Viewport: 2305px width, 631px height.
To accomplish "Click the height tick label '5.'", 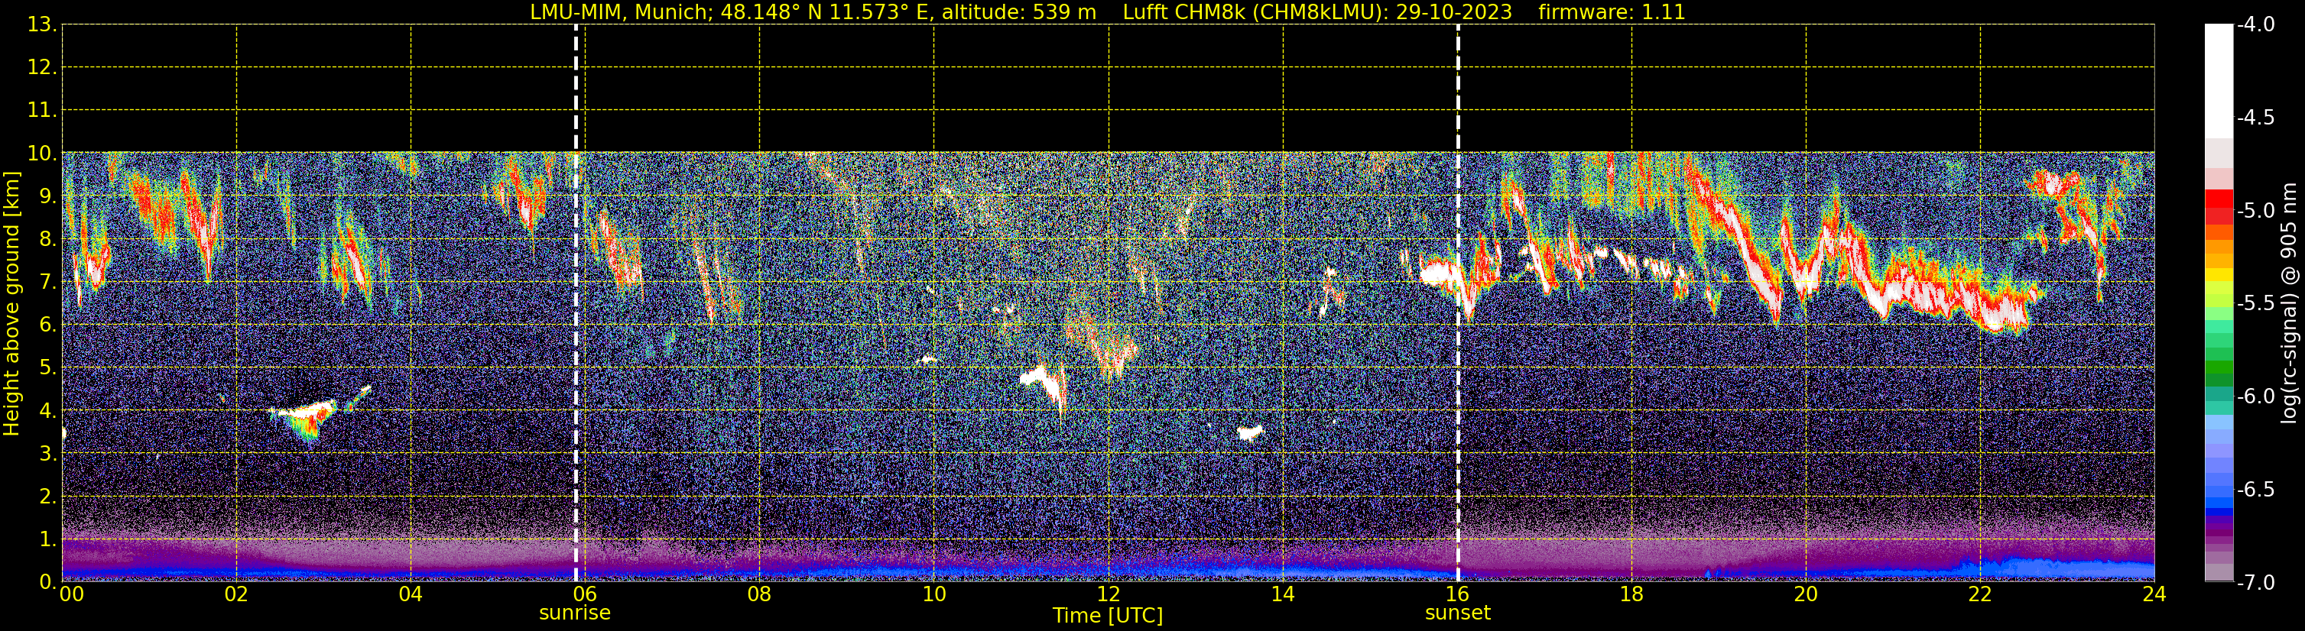I will [x=48, y=368].
